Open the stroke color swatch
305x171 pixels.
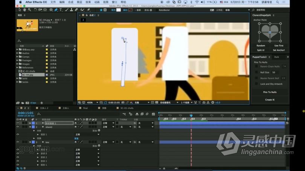130,10
